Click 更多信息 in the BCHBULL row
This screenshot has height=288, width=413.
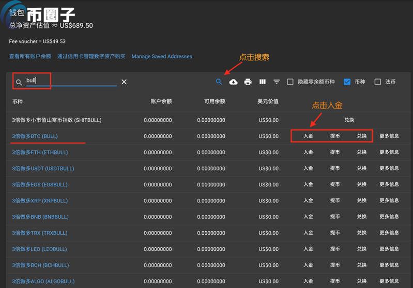(389, 265)
